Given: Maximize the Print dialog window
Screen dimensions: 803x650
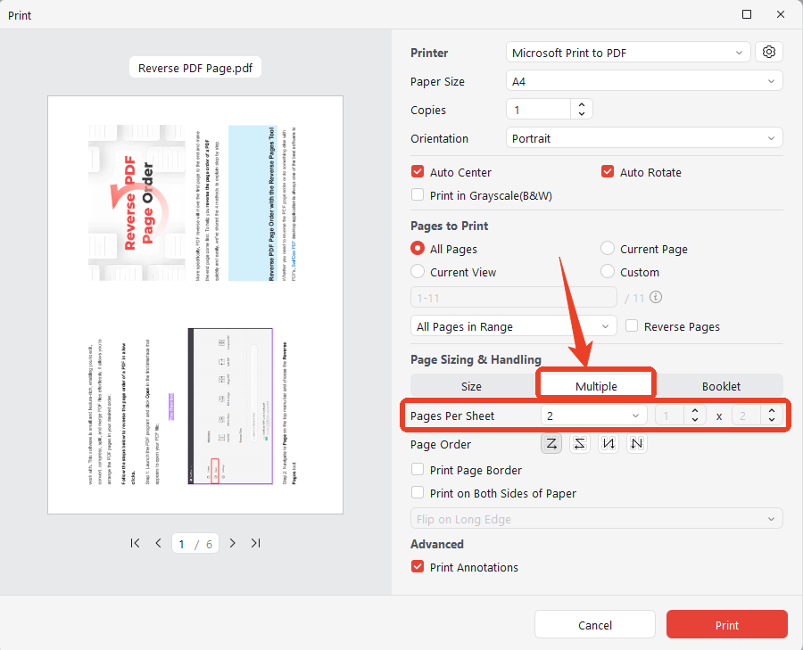Looking at the screenshot, I should [747, 14].
